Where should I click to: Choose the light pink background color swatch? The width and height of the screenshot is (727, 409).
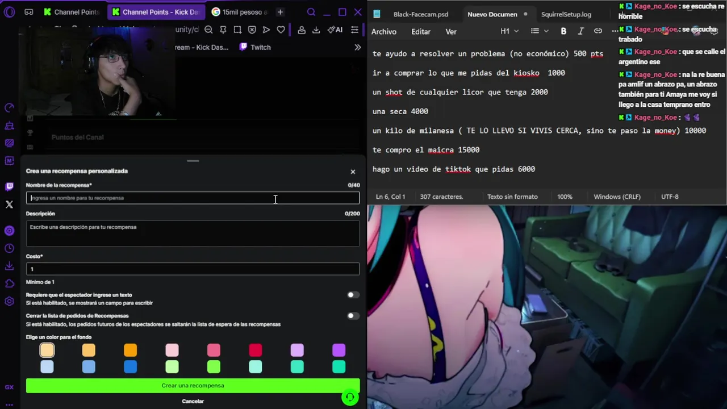(172, 350)
